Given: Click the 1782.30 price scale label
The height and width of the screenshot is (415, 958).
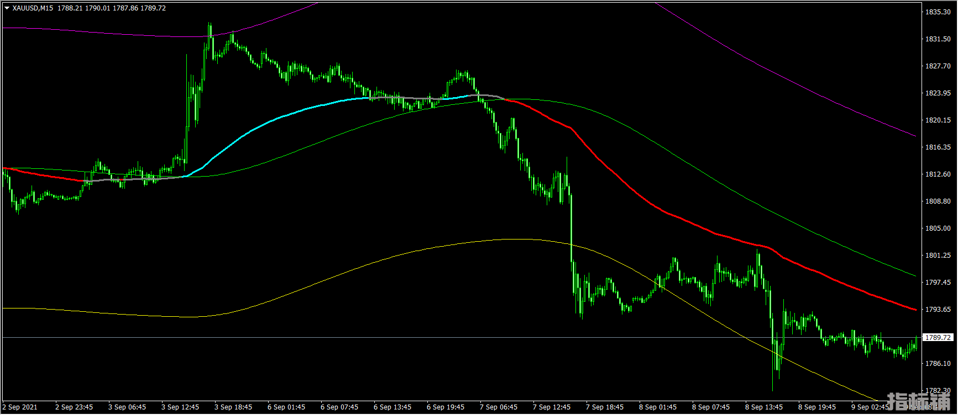Looking at the screenshot, I should pyautogui.click(x=938, y=391).
